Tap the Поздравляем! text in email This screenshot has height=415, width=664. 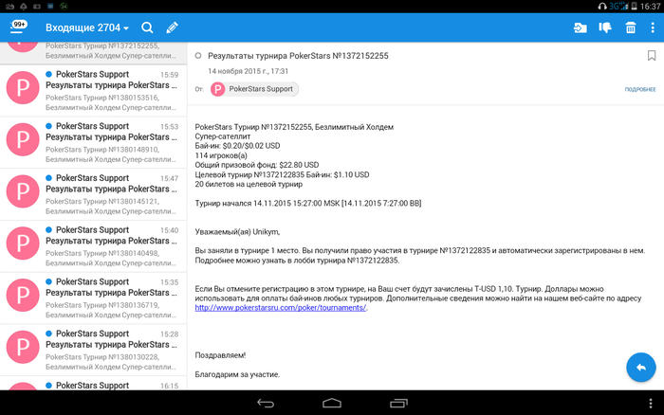220,355
